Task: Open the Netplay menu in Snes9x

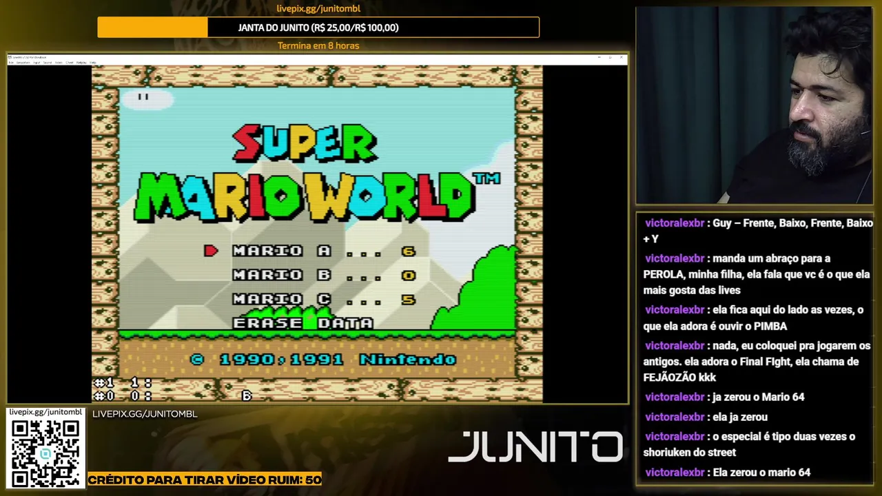Action: click(81, 63)
